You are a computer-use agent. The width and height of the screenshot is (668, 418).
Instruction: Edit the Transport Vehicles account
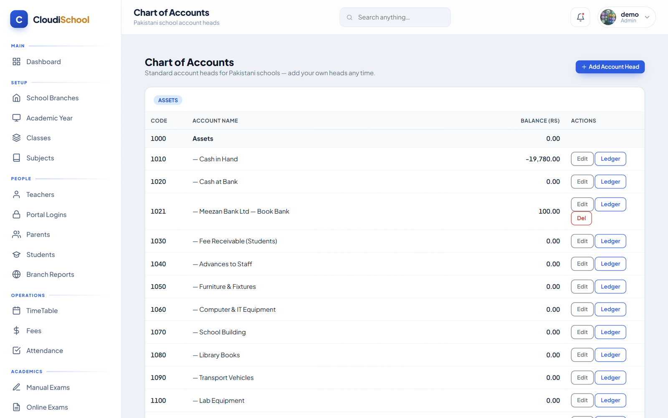tap(582, 378)
